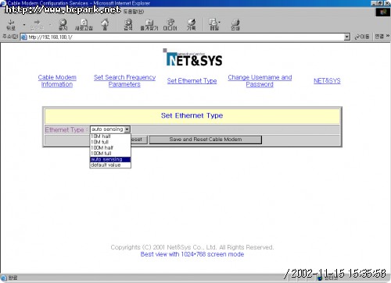Open the Favorites toolbar icon
The height and width of the screenshot is (283, 391).
[149, 25]
